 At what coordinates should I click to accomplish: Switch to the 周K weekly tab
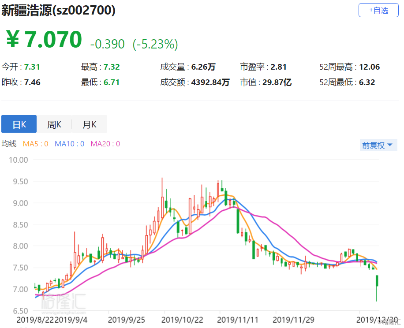click(54, 124)
